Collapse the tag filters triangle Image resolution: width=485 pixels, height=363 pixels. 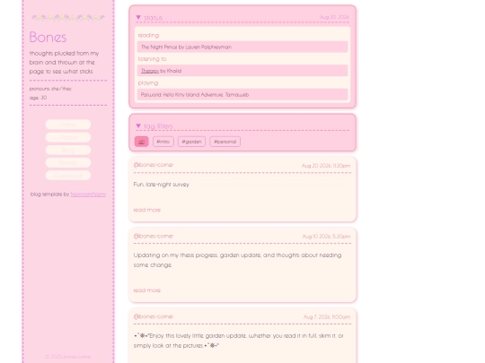coord(138,126)
